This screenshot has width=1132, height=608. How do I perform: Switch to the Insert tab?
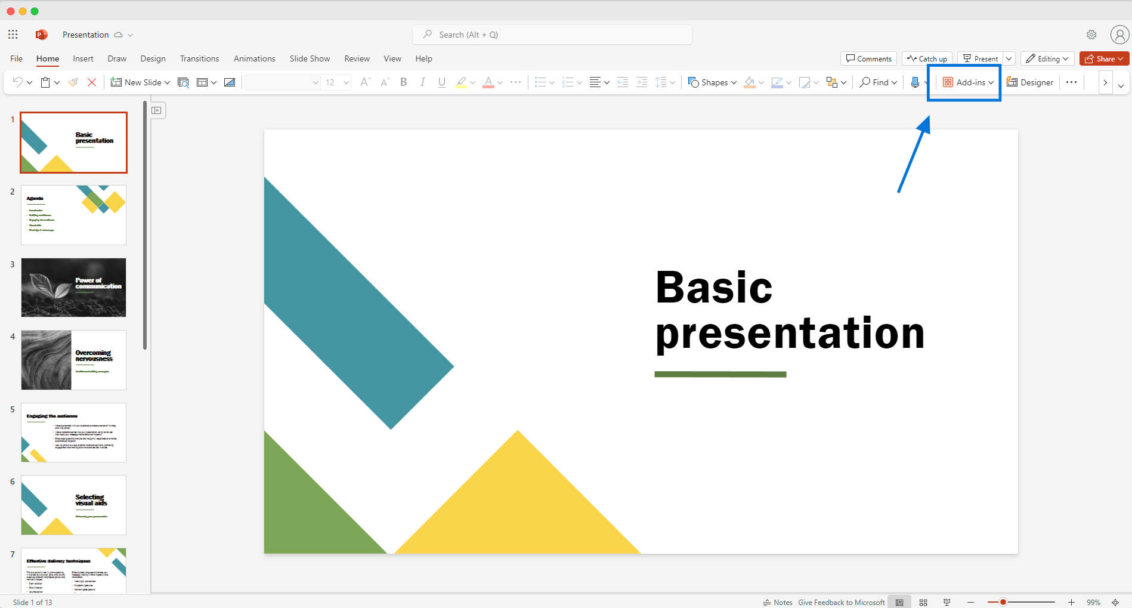(x=83, y=58)
